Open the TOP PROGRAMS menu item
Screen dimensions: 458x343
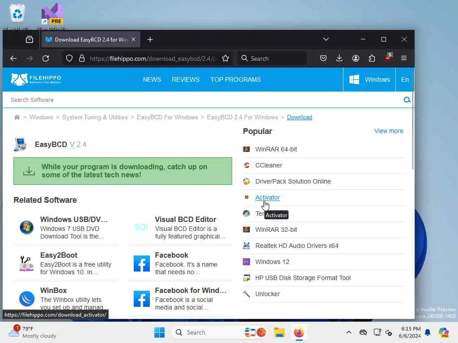pyautogui.click(x=235, y=79)
